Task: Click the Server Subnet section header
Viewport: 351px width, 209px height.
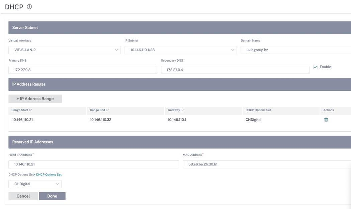Action: (x=180, y=28)
